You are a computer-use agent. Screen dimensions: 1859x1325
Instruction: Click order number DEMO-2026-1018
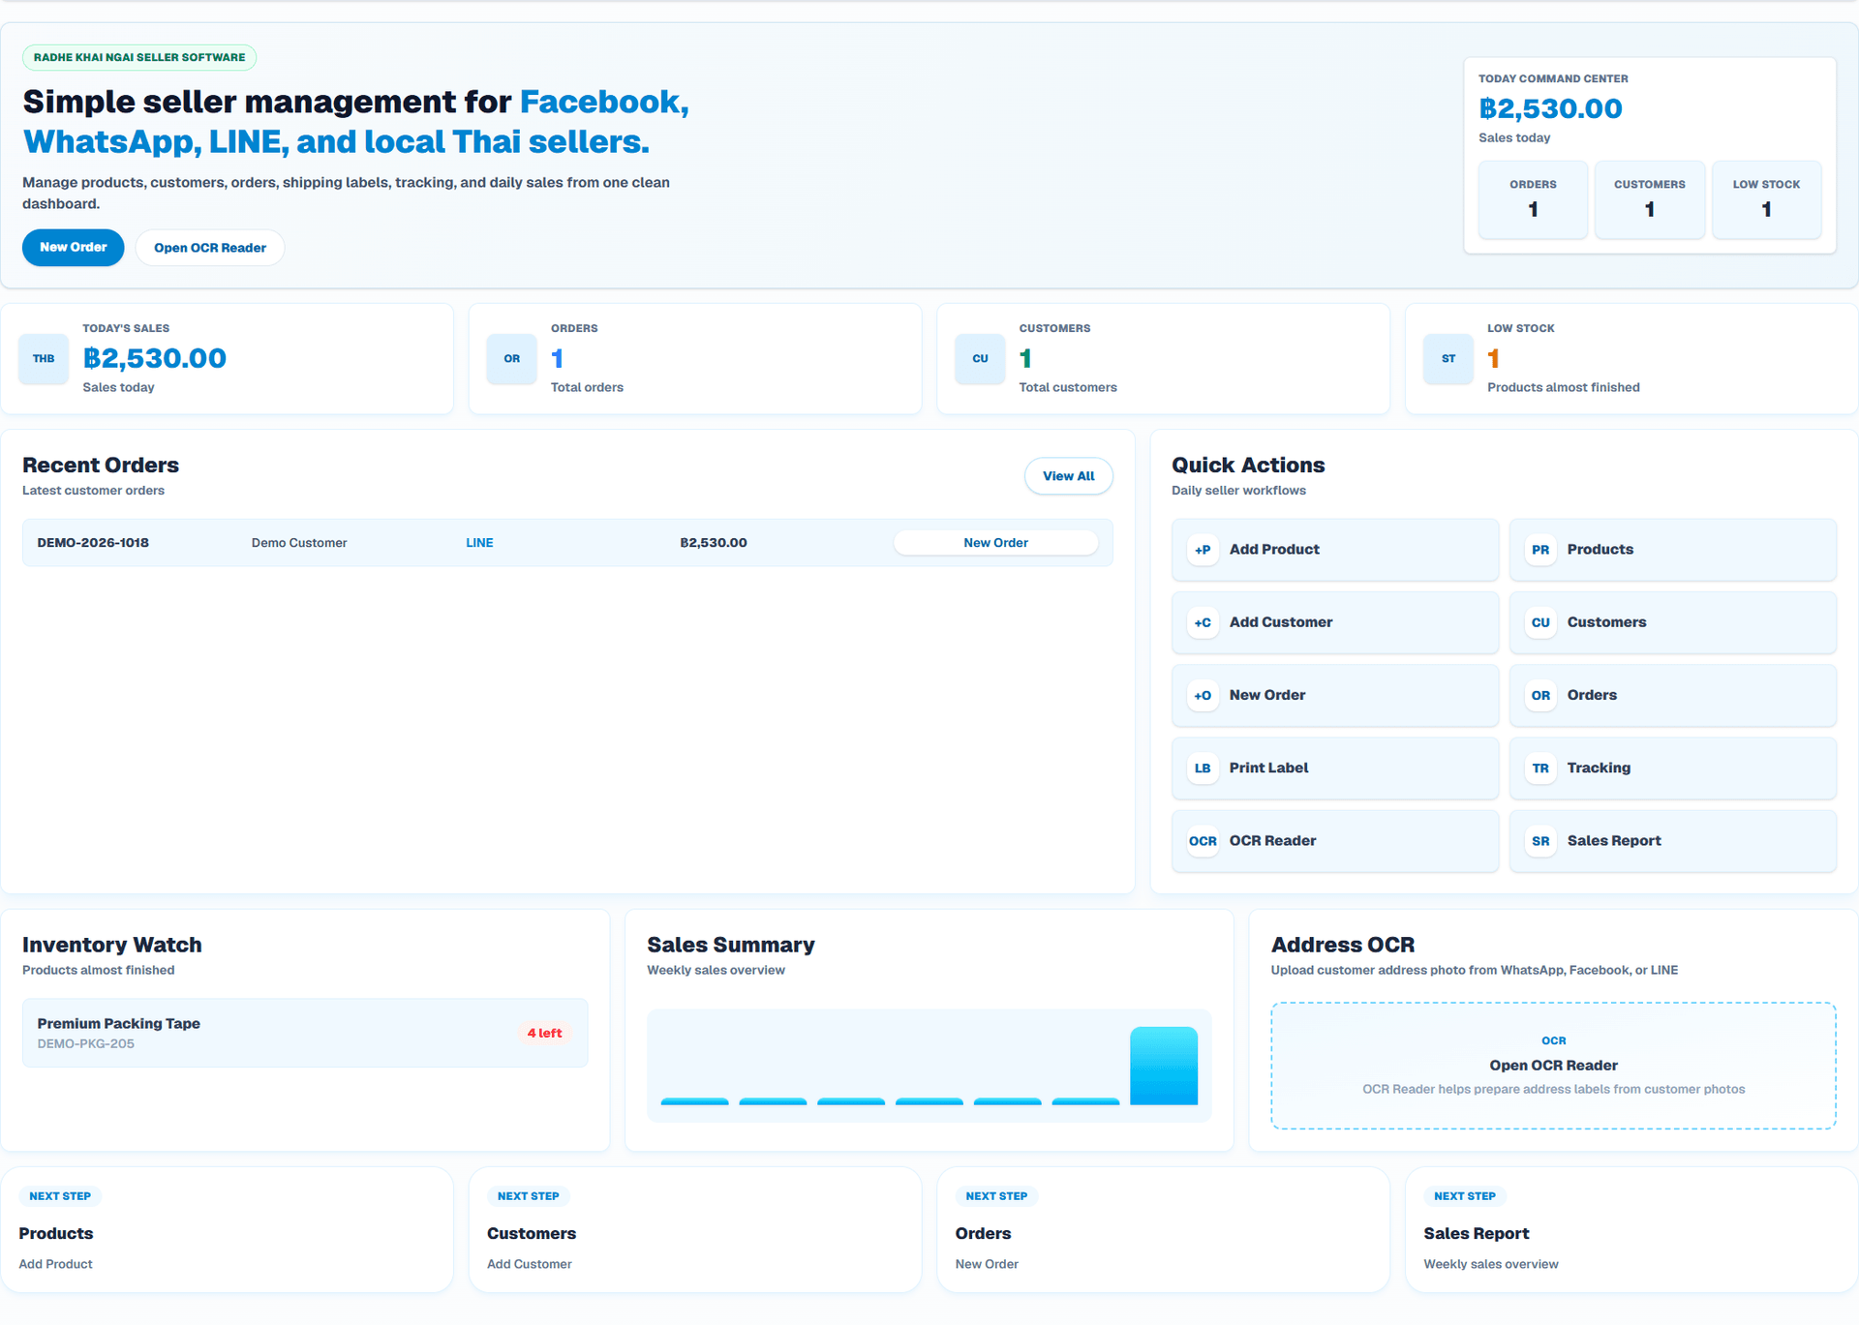93,543
